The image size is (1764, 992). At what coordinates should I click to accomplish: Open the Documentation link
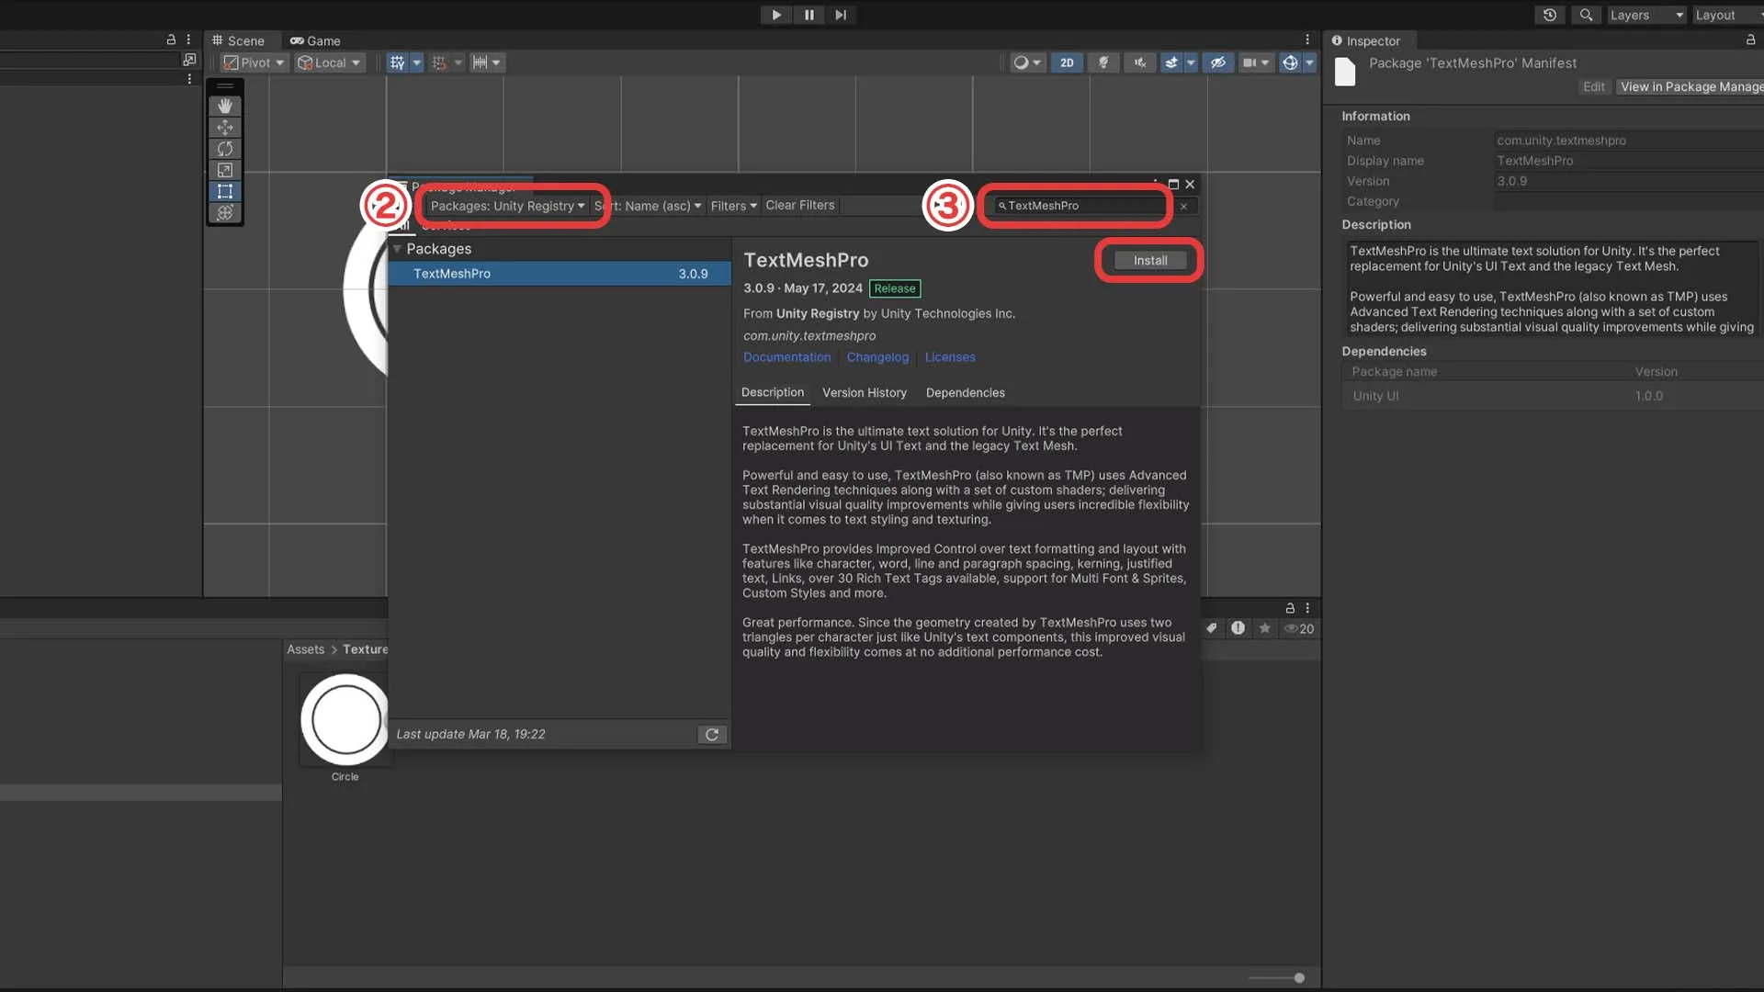point(787,357)
